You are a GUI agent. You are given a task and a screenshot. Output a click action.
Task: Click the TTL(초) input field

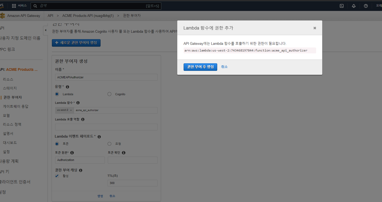coord(133,183)
